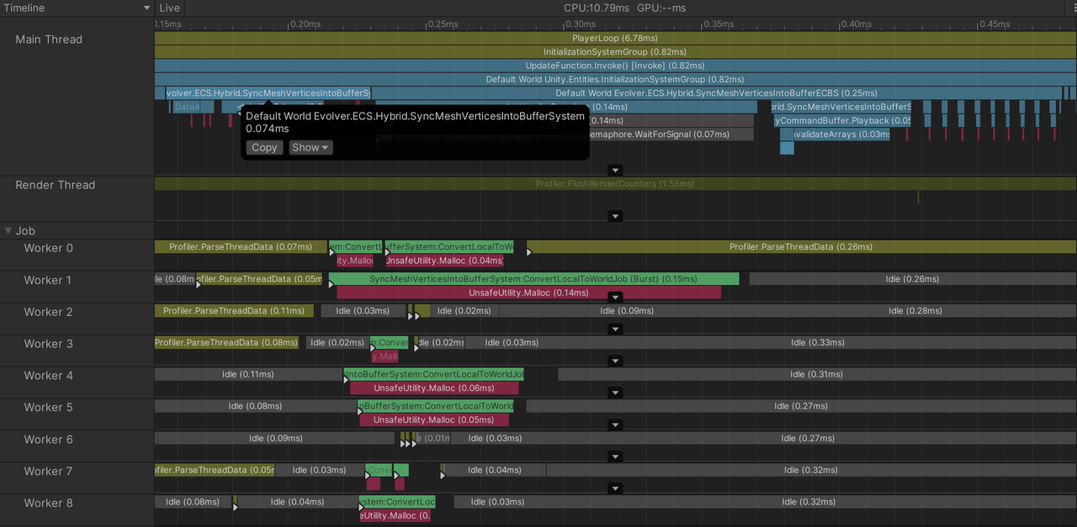Collapse the Job thread group disclosure triangle
This screenshot has width=1077, height=527.
8,230
